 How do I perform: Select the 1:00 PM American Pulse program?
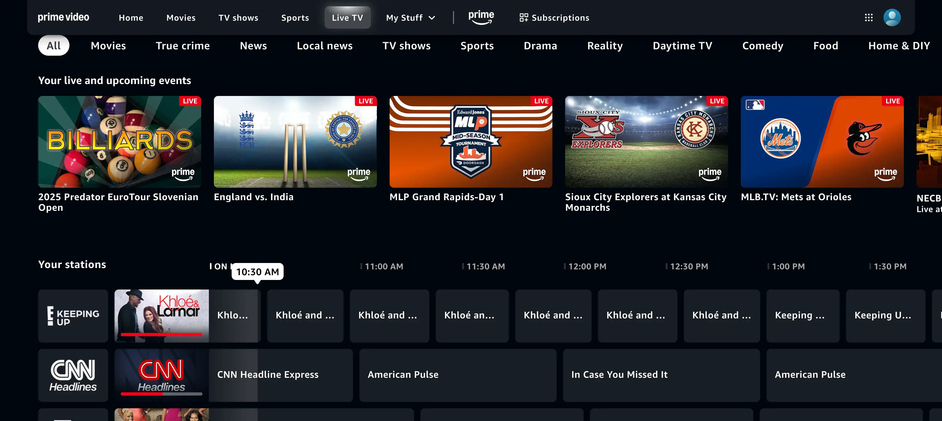[854, 375]
